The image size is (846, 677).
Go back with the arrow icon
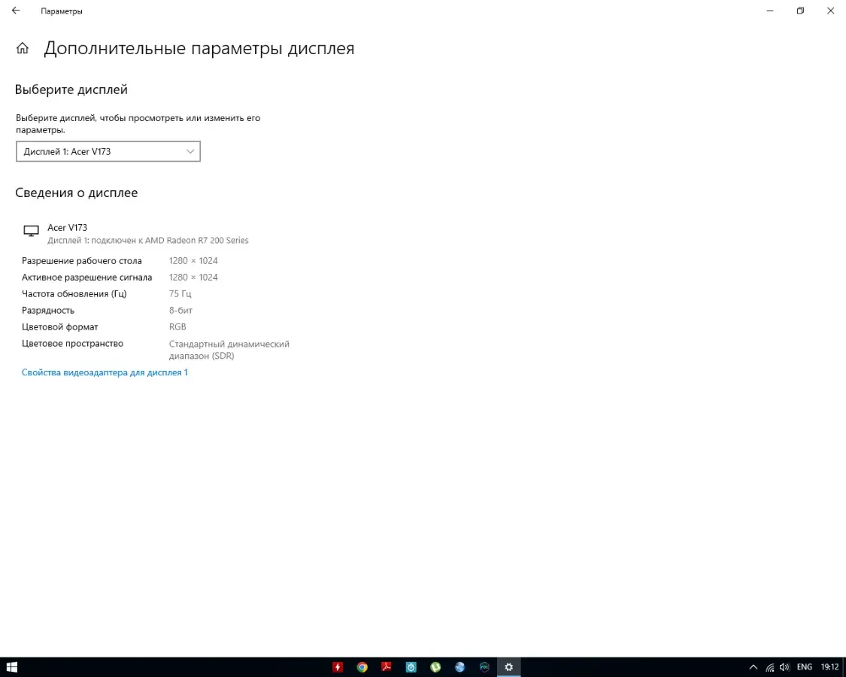(x=16, y=11)
